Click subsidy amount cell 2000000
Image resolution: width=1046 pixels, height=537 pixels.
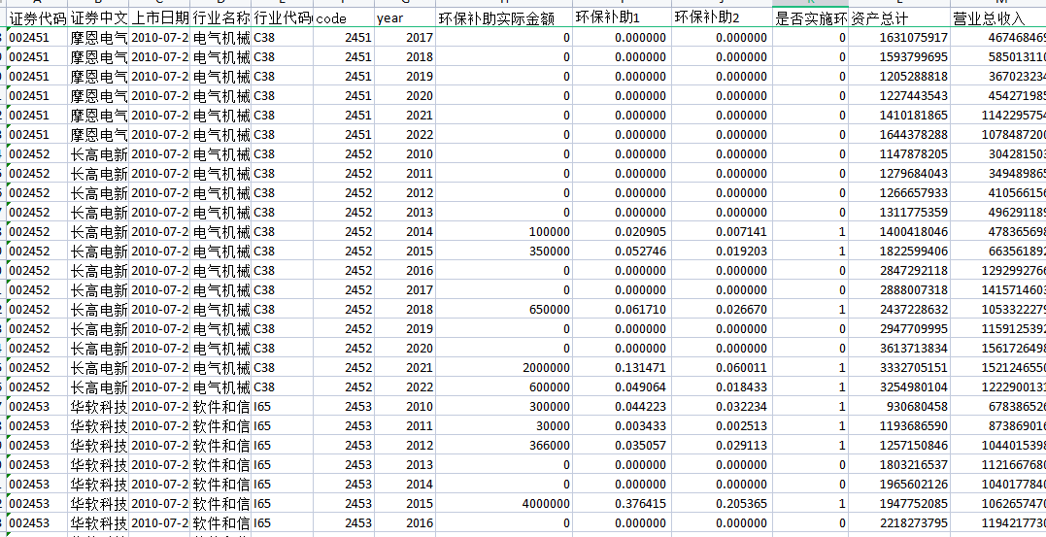pyautogui.click(x=504, y=368)
